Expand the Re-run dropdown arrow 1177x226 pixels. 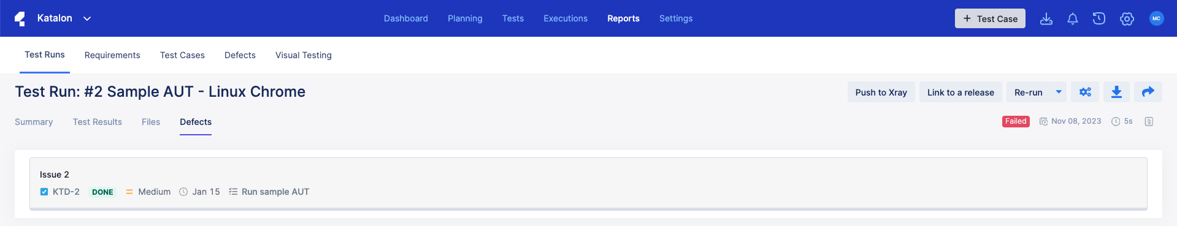click(1059, 92)
